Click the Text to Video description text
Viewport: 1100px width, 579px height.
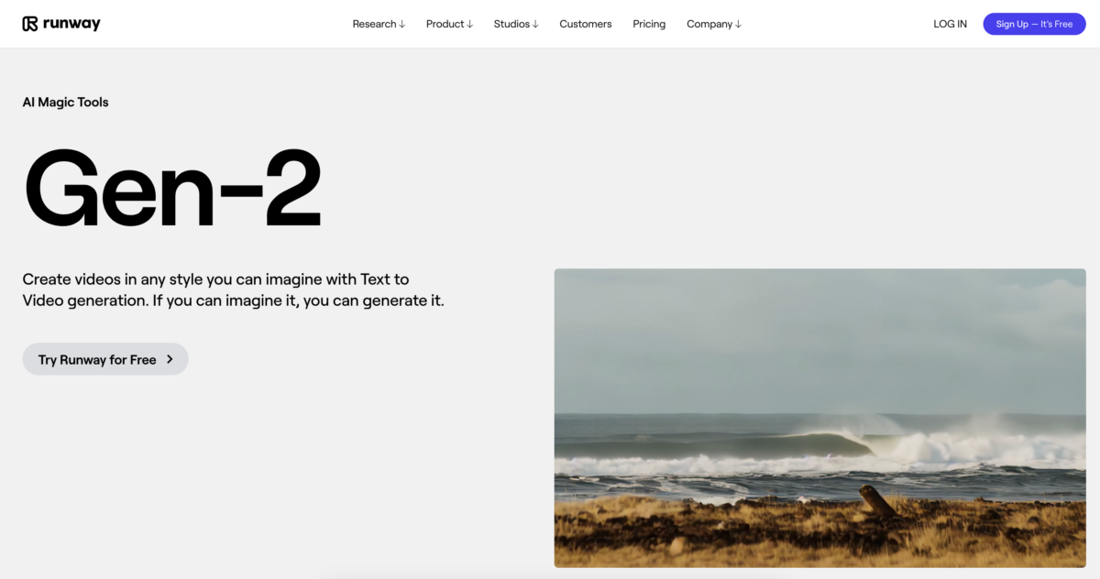click(233, 289)
